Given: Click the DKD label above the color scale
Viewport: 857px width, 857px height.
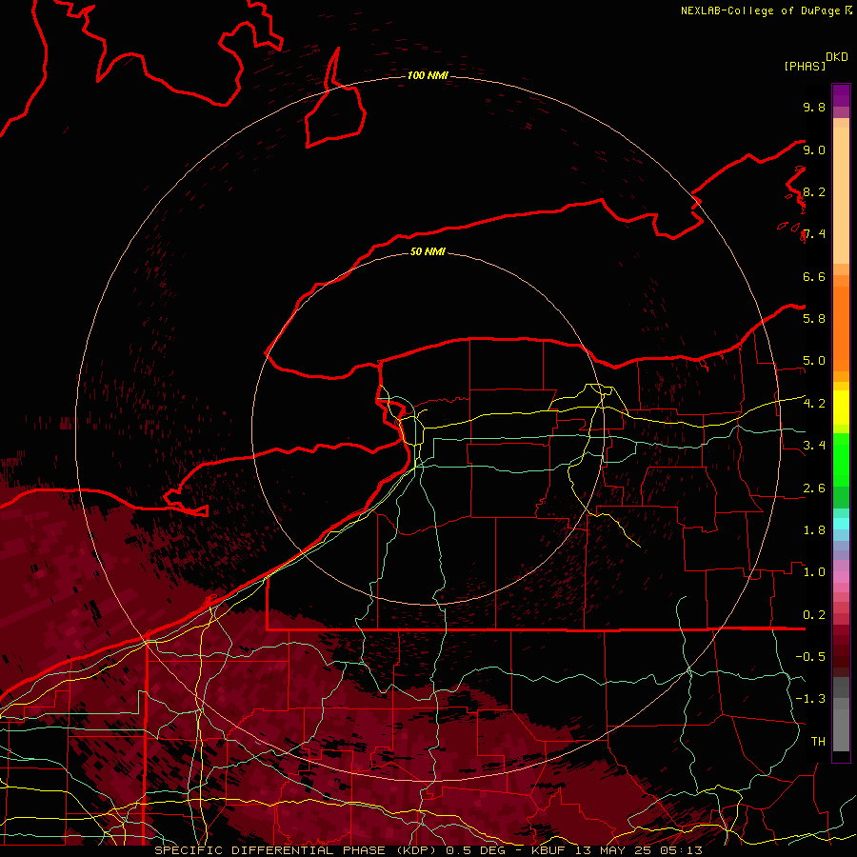Looking at the screenshot, I should [837, 57].
